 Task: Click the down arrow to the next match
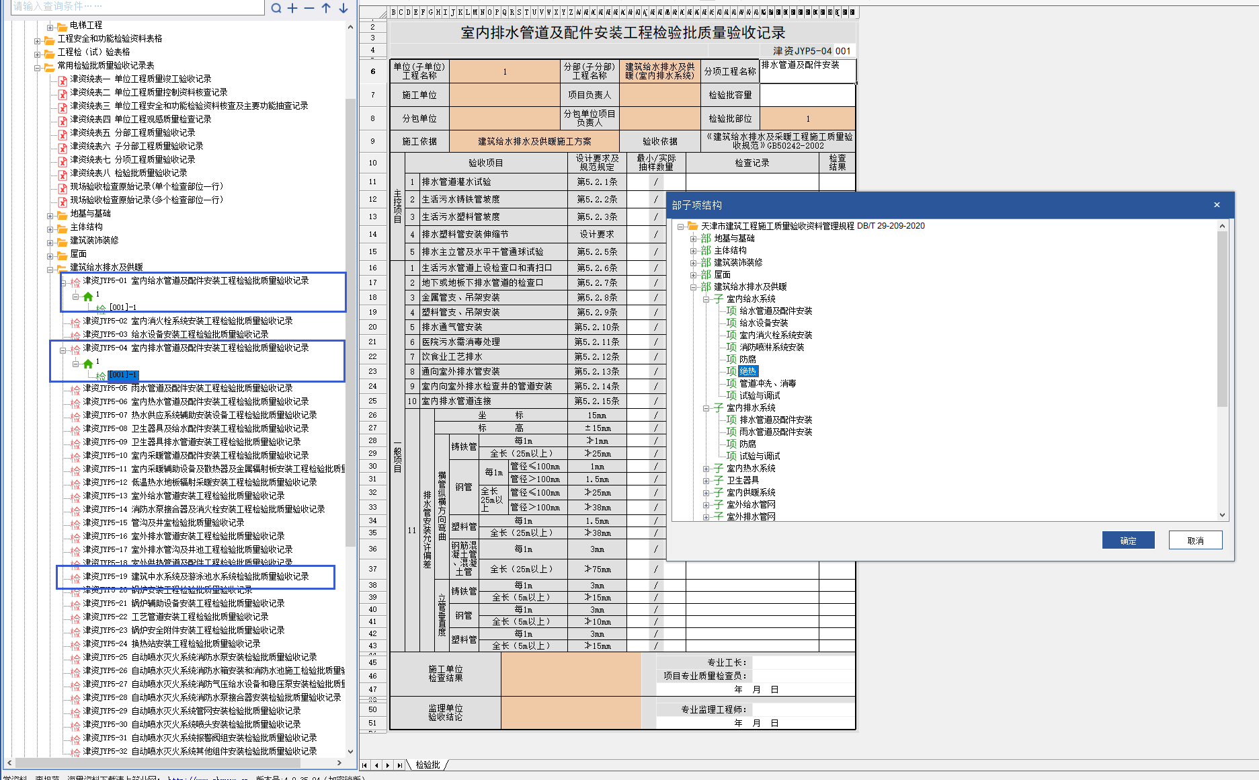343,8
